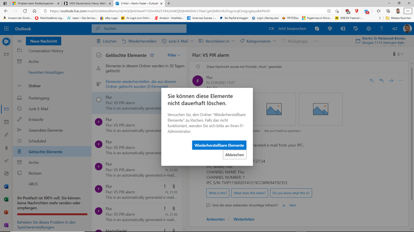Click the Favoriten hinzufügen link

pos(46,72)
